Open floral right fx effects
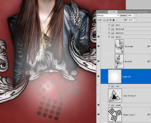Viewport: 151px width, 123px height. click(x=148, y=46)
